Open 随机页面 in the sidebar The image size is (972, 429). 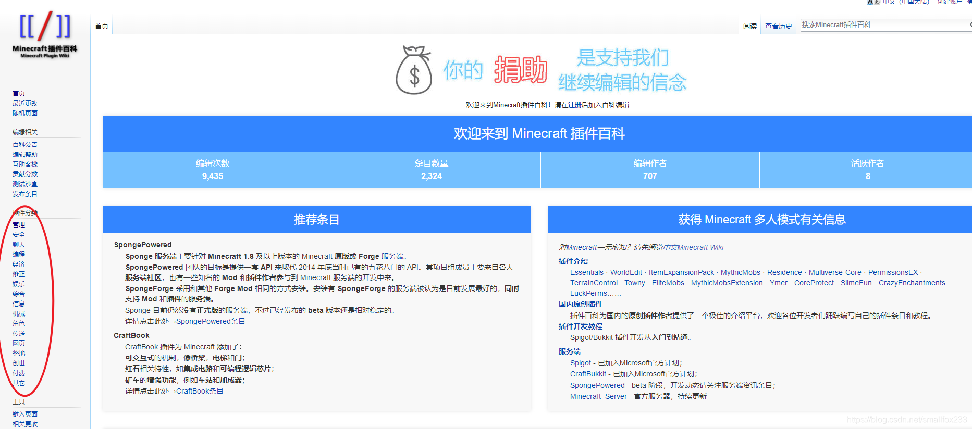click(25, 113)
